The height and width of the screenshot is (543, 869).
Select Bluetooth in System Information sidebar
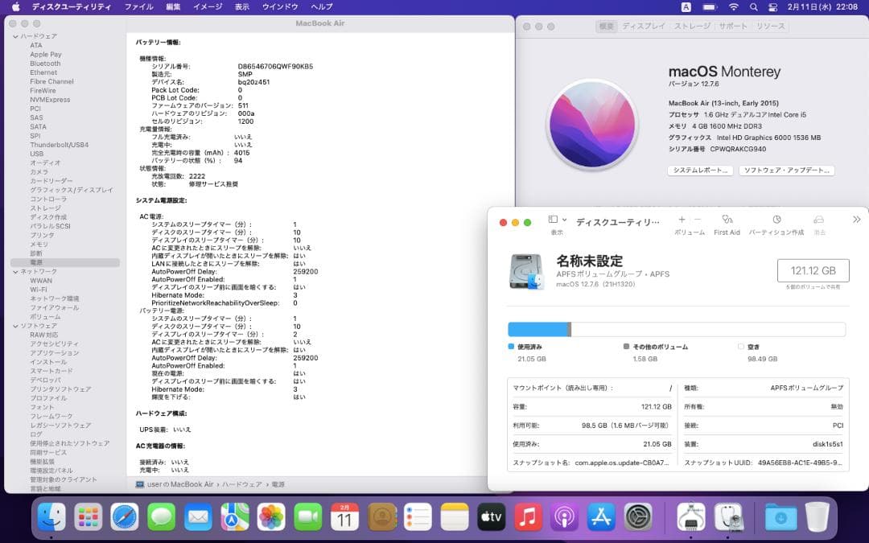click(45, 64)
